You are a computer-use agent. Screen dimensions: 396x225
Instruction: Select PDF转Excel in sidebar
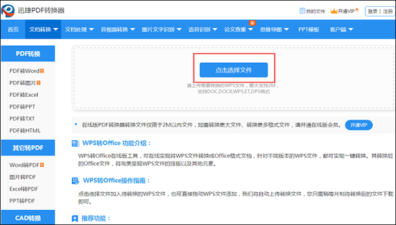click(24, 95)
